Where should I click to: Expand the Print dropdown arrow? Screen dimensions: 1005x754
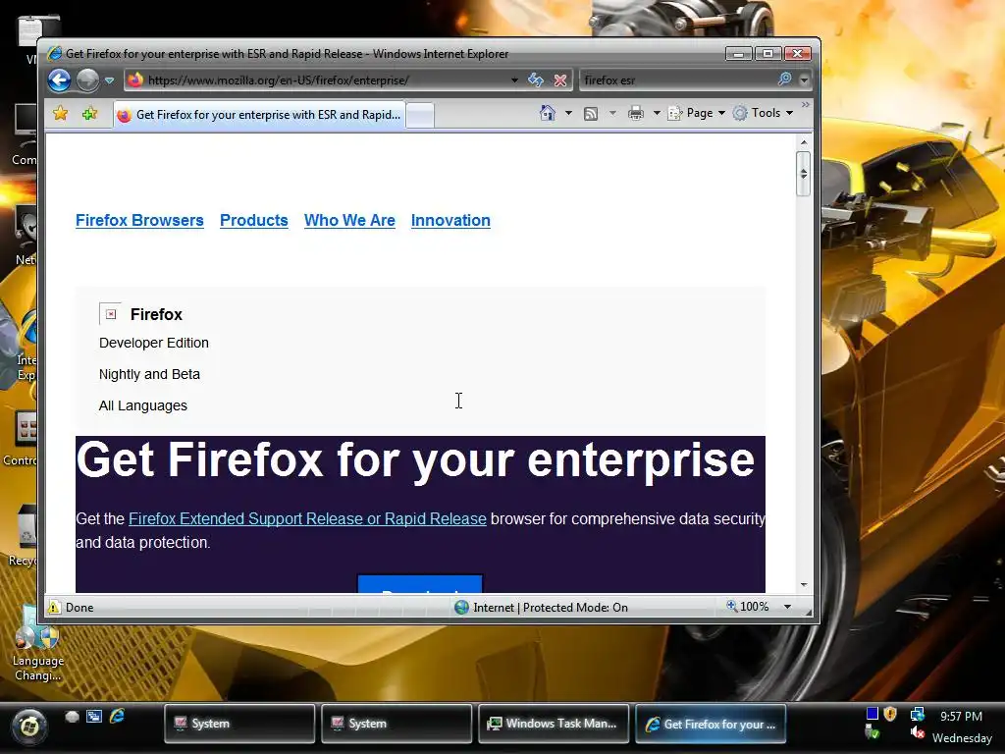tap(657, 113)
